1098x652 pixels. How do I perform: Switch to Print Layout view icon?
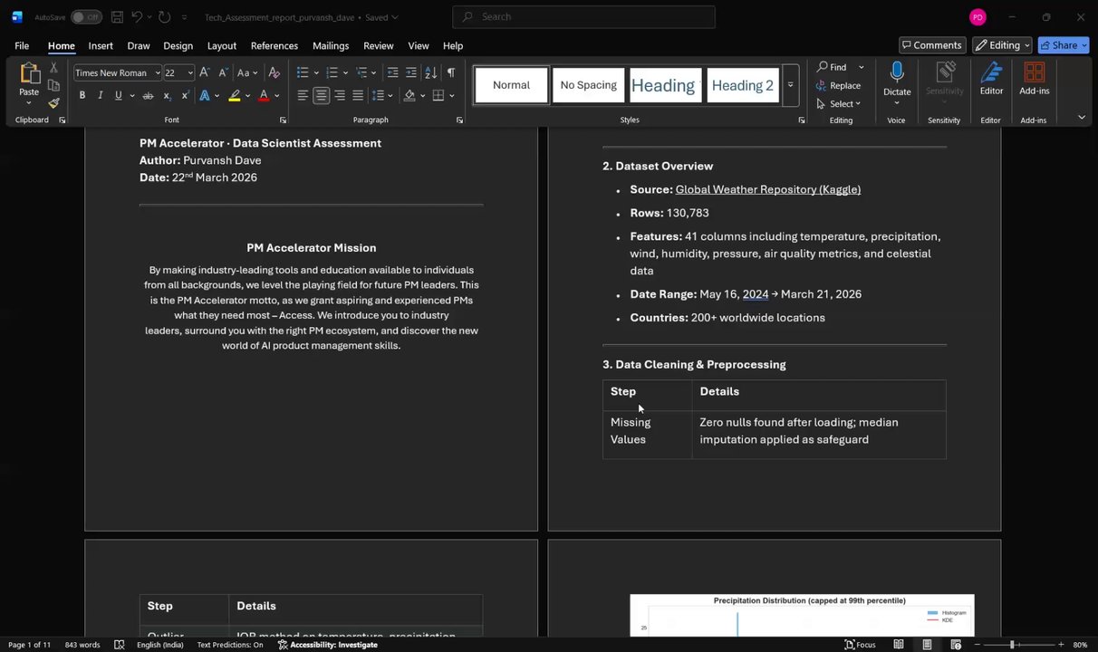pyautogui.click(x=927, y=645)
